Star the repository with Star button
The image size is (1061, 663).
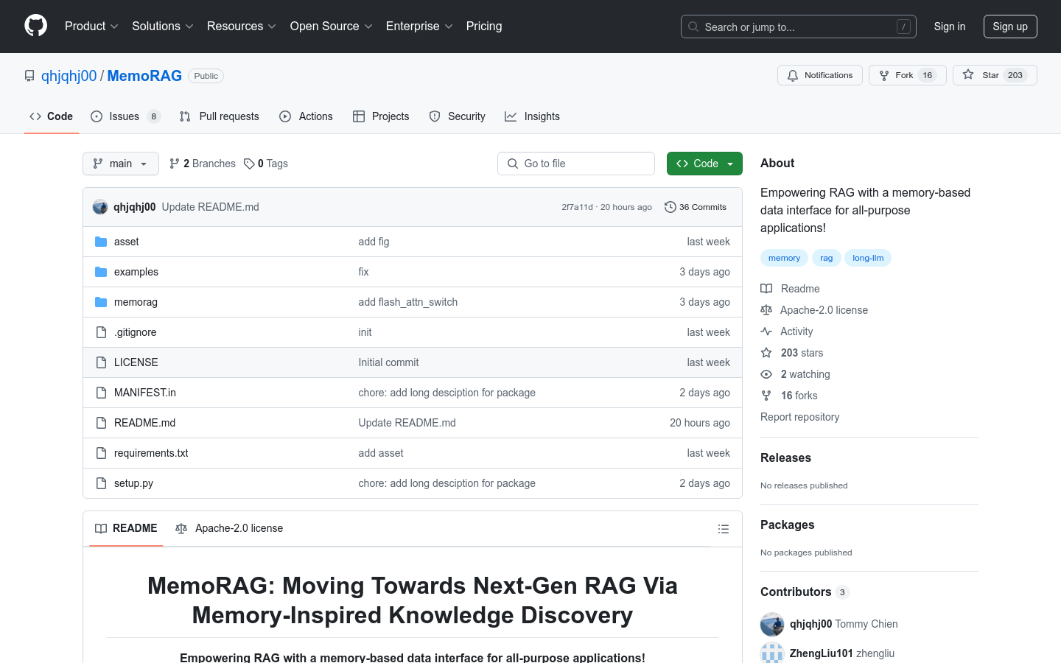coord(995,75)
